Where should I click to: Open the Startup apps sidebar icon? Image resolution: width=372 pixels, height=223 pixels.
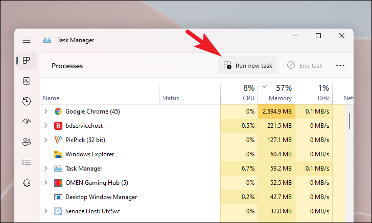(27, 122)
